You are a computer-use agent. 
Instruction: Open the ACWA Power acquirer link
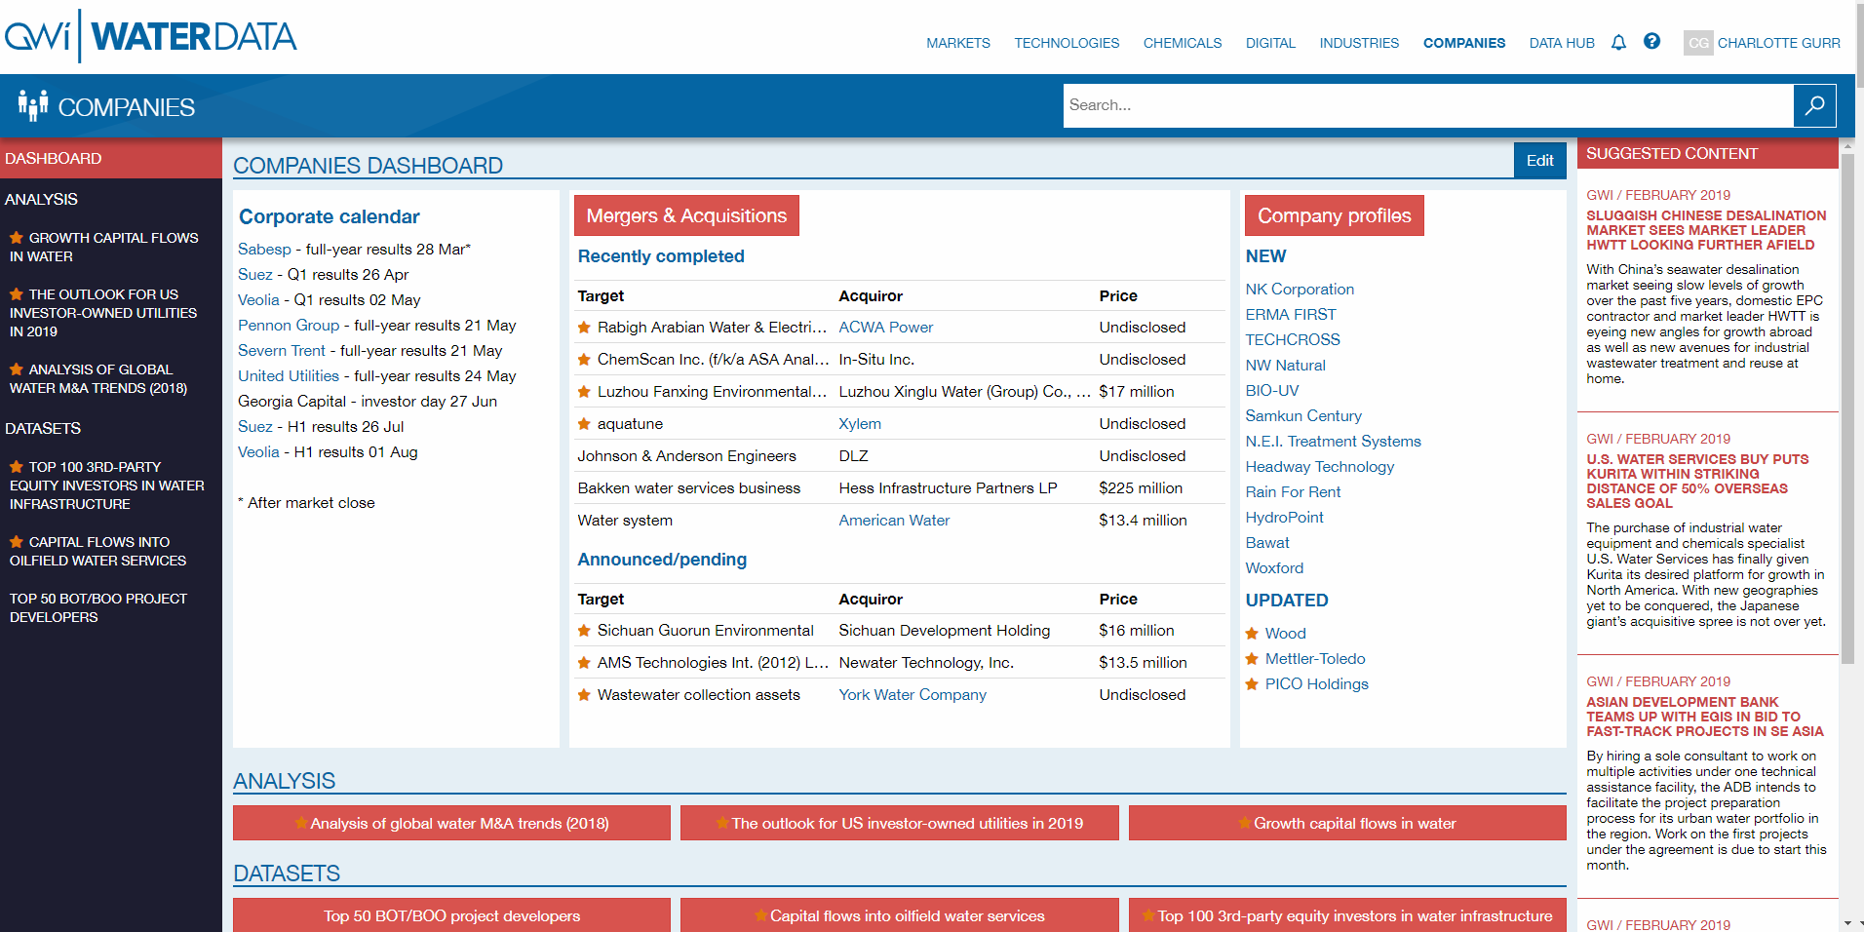pos(885,328)
